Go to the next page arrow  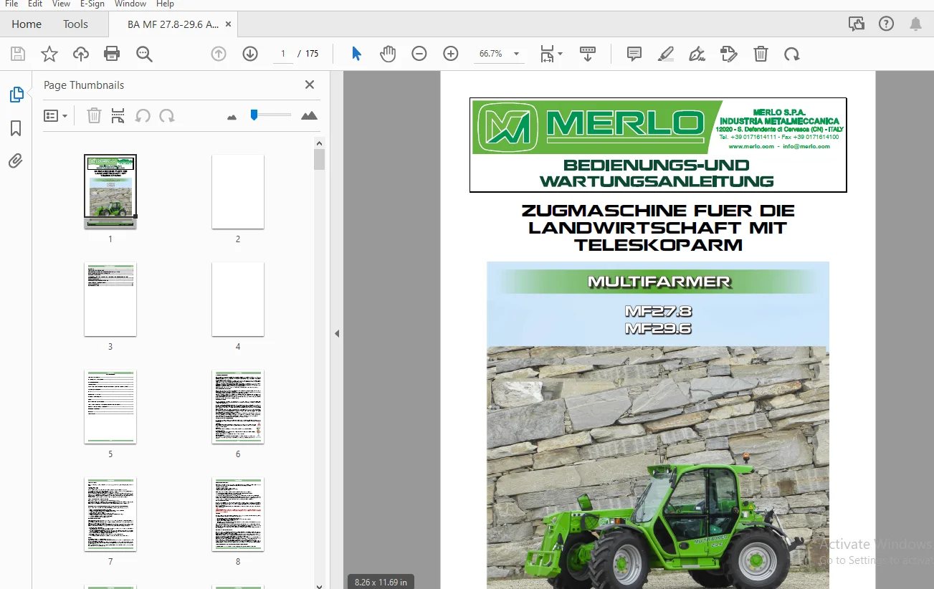coord(250,54)
